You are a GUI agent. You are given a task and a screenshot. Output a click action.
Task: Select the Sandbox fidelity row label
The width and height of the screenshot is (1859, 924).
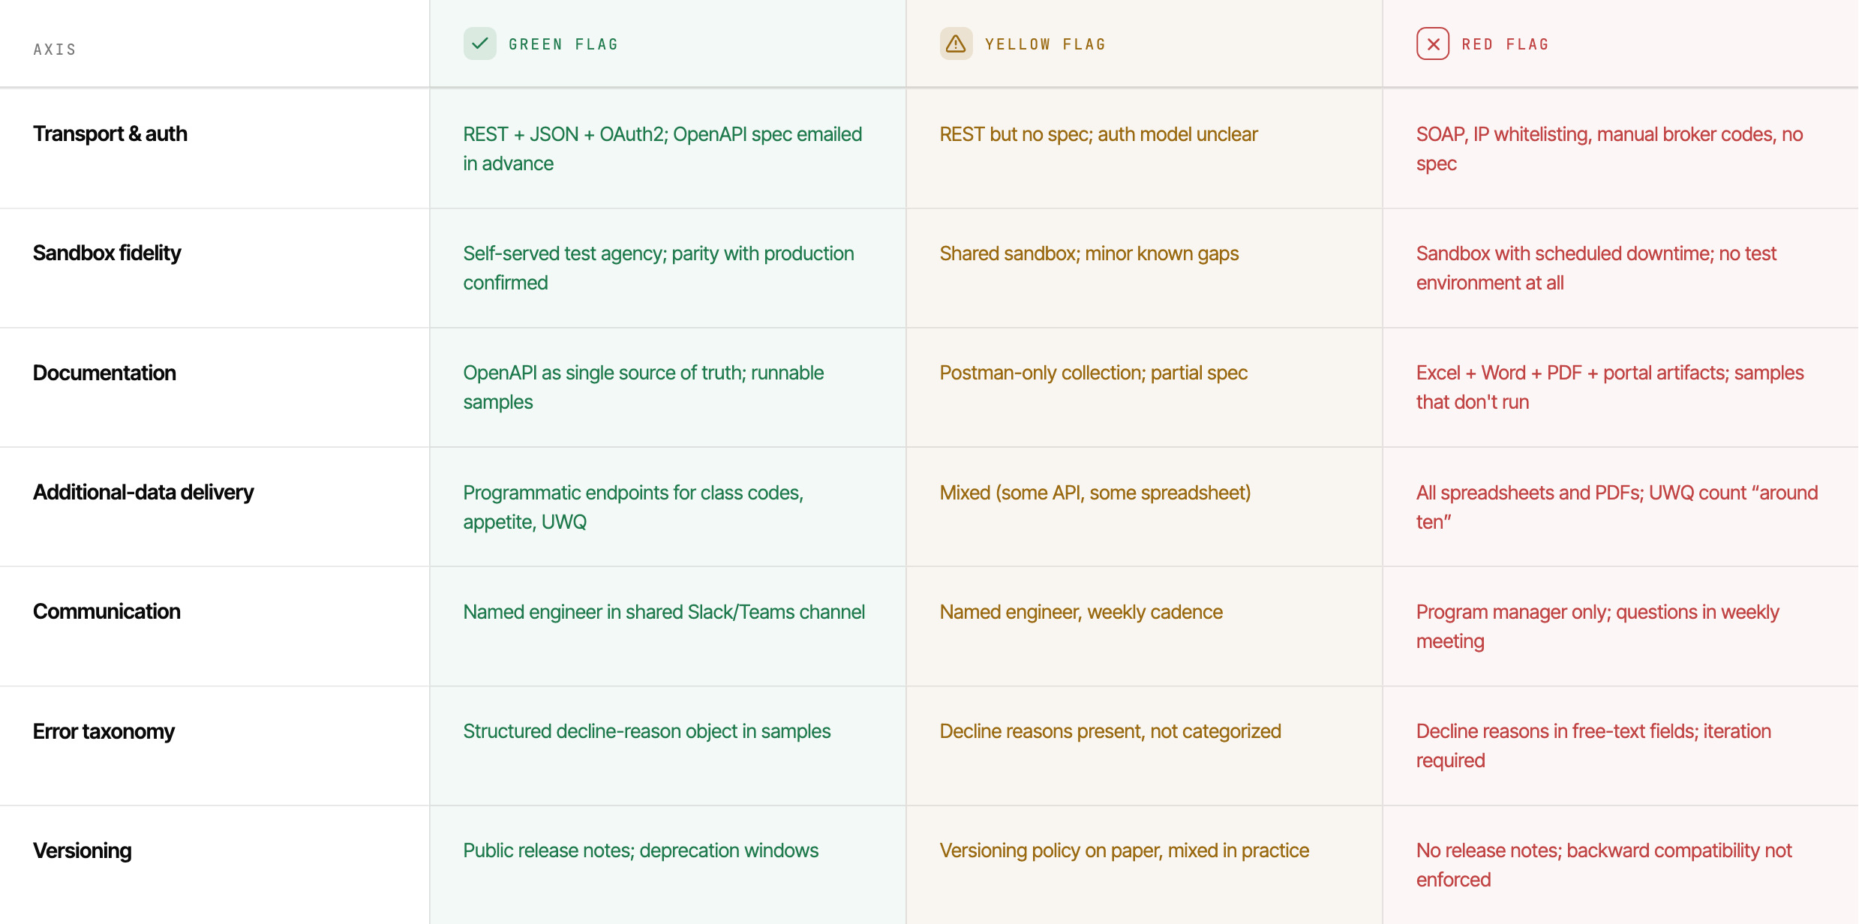[107, 253]
